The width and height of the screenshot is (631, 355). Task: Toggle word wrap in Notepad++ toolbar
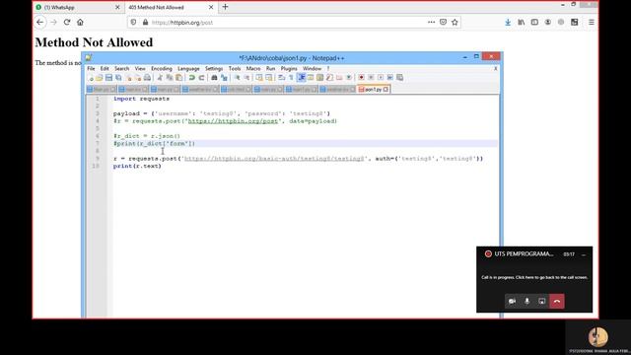click(282, 77)
